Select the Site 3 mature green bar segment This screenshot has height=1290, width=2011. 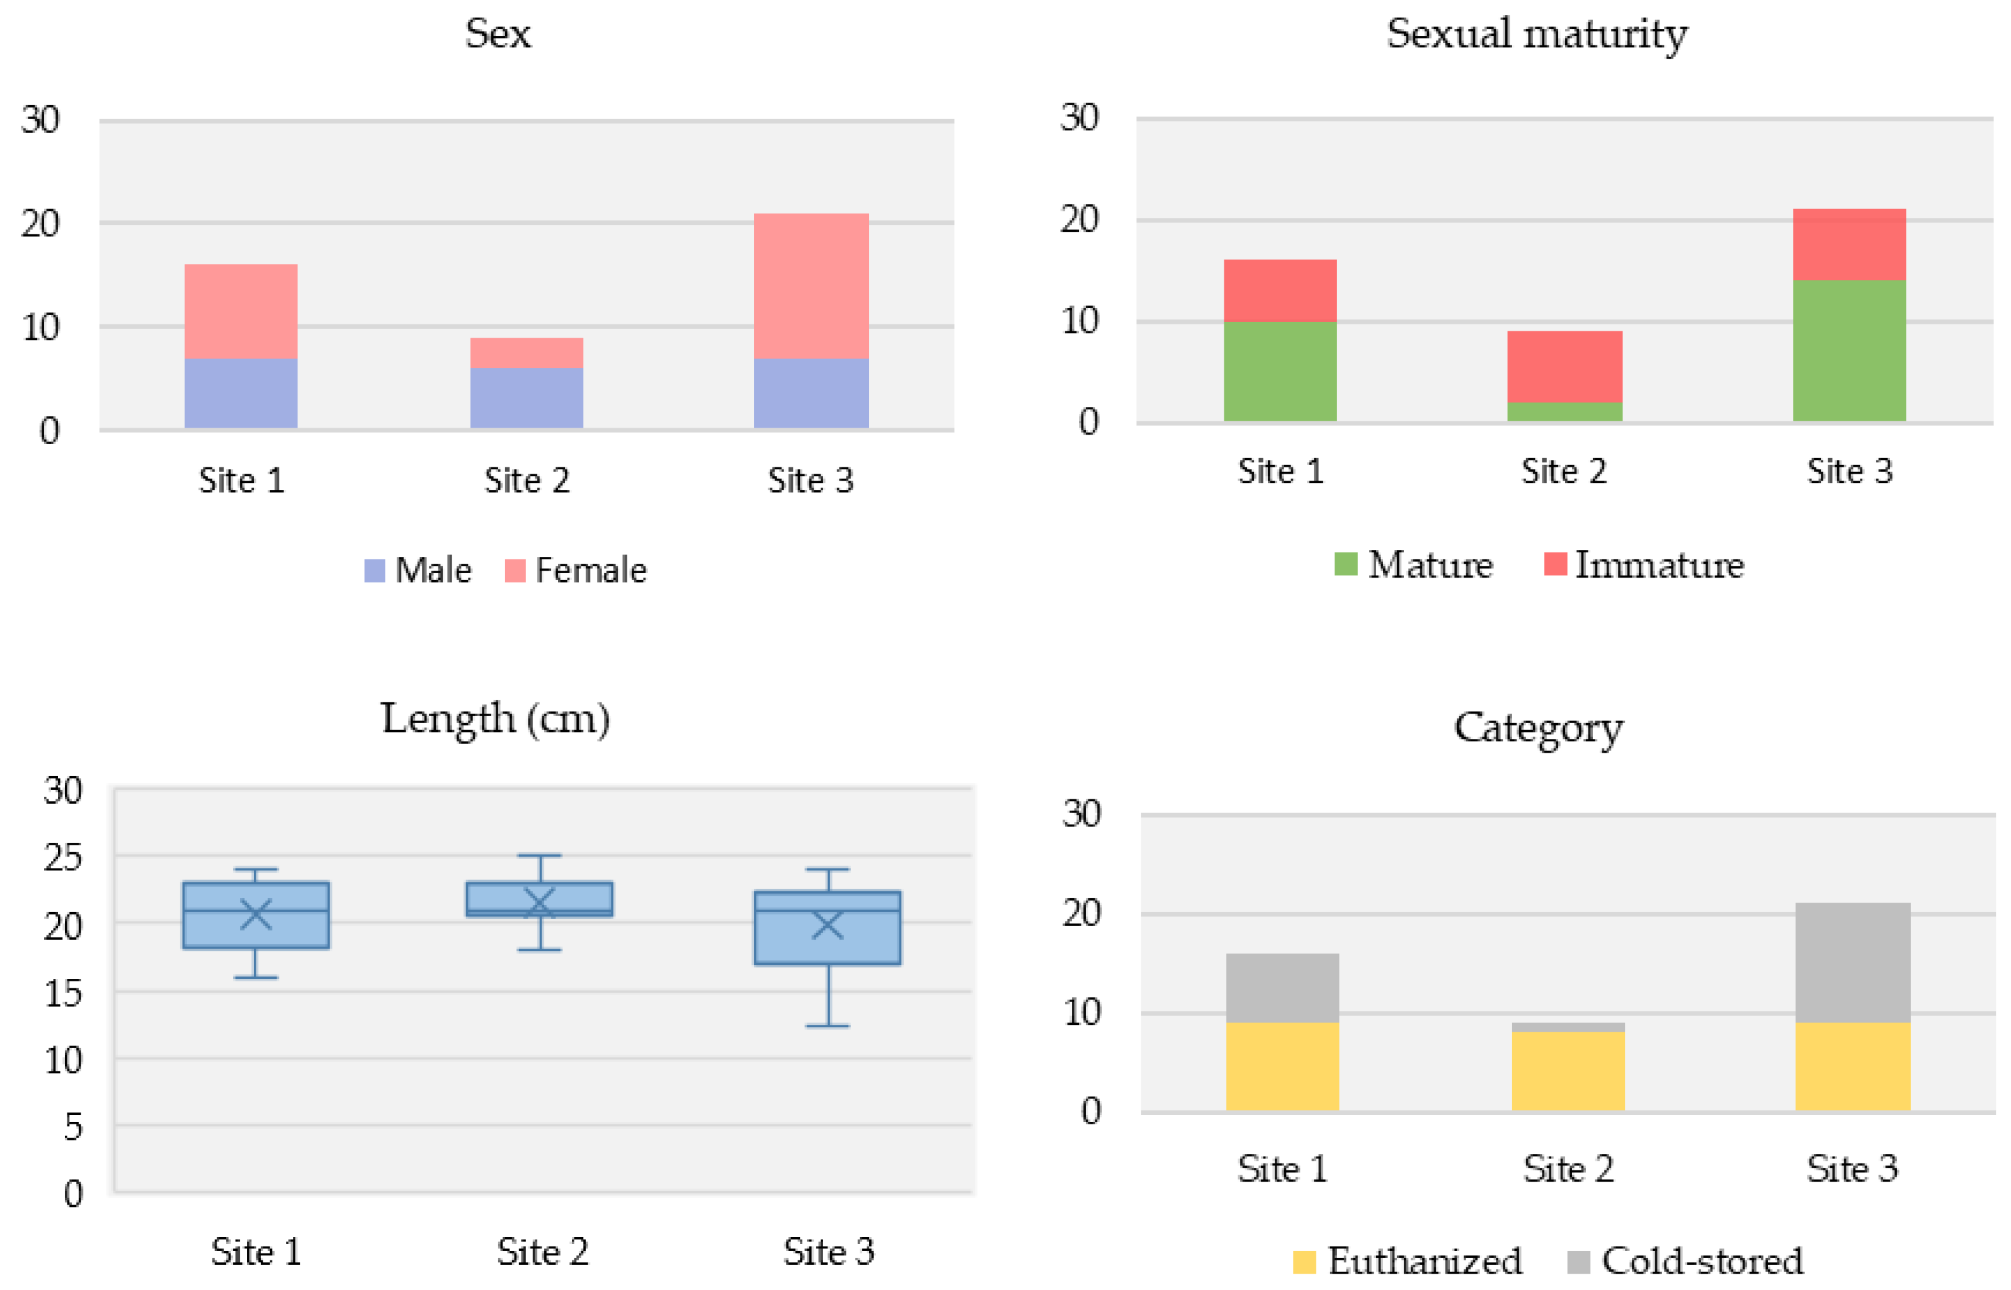(1849, 350)
